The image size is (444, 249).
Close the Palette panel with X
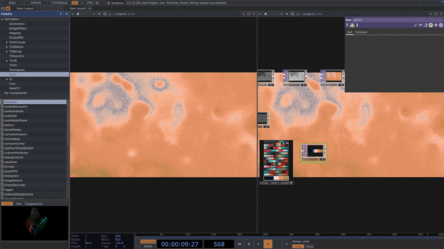tap(67, 14)
